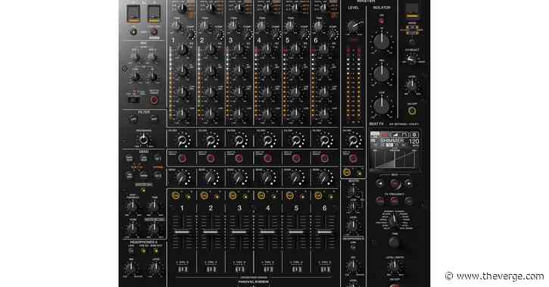Toggle channel 6 yellow cue button
The width and height of the screenshot is (549, 287).
coord(318,195)
